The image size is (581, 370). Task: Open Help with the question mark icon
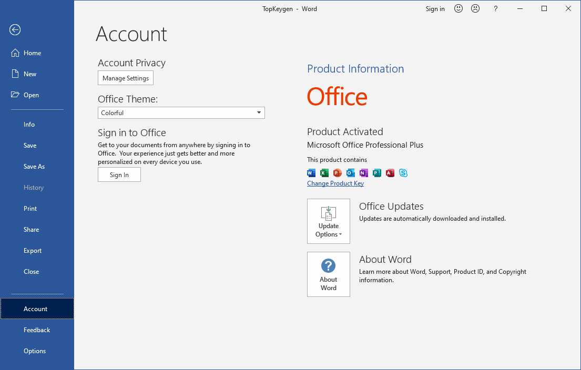[x=495, y=9]
